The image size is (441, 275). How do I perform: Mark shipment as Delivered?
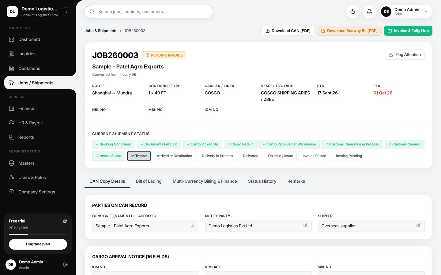251,156
